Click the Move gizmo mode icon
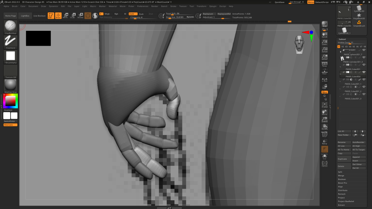The width and height of the screenshot is (372, 209). [65, 16]
